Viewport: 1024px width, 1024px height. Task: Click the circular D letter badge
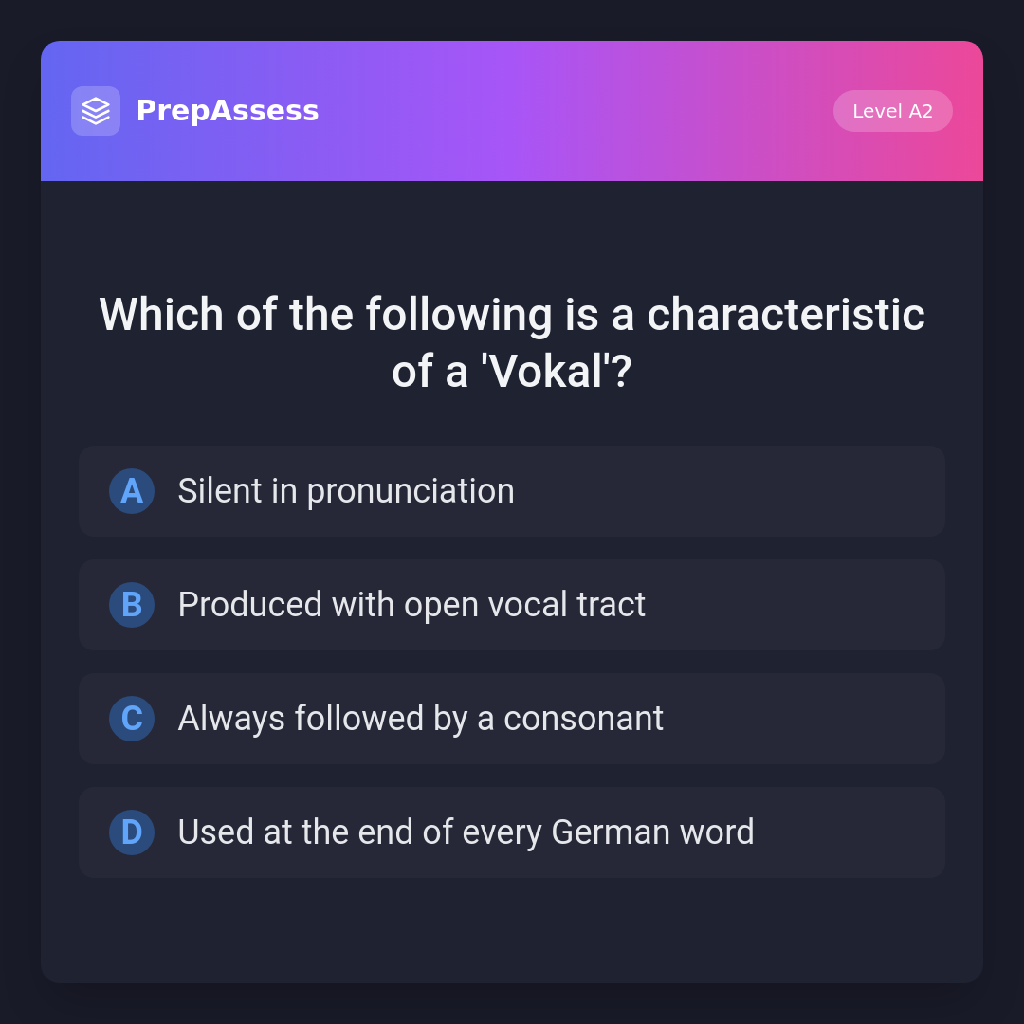(132, 832)
